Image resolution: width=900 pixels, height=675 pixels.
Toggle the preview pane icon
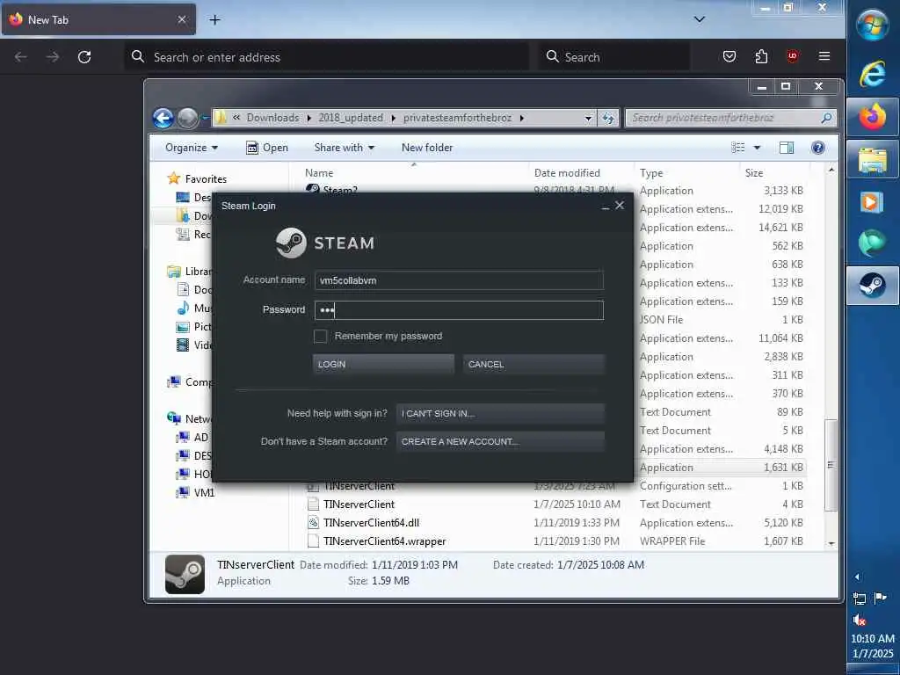pos(787,148)
